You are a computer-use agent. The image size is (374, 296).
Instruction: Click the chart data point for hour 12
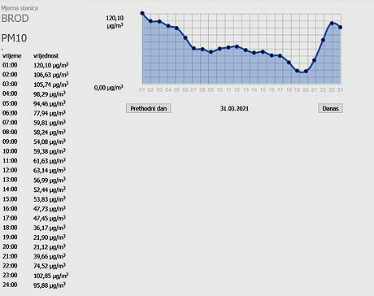tap(237, 46)
